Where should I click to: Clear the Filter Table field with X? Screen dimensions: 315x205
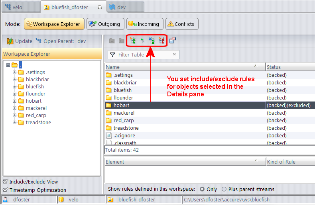pyautogui.click(x=175, y=55)
